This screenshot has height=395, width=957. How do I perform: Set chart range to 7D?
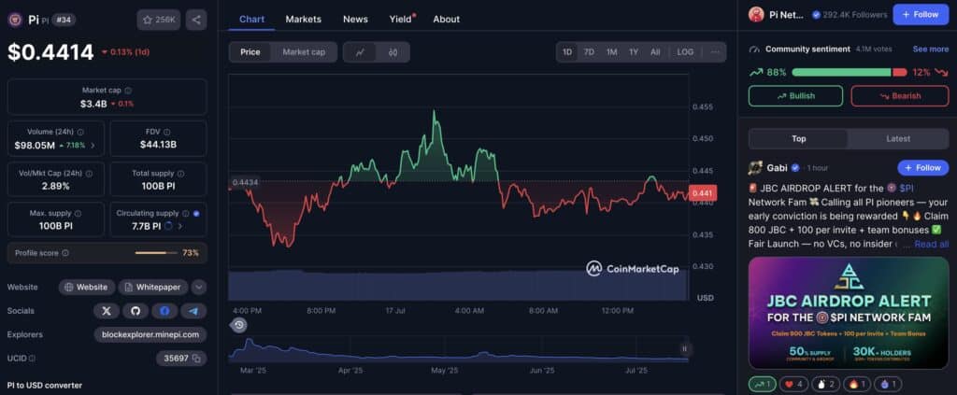[589, 52]
